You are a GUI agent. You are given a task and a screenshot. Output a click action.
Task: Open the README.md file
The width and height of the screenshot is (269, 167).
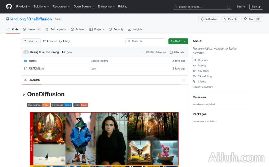point(37,69)
